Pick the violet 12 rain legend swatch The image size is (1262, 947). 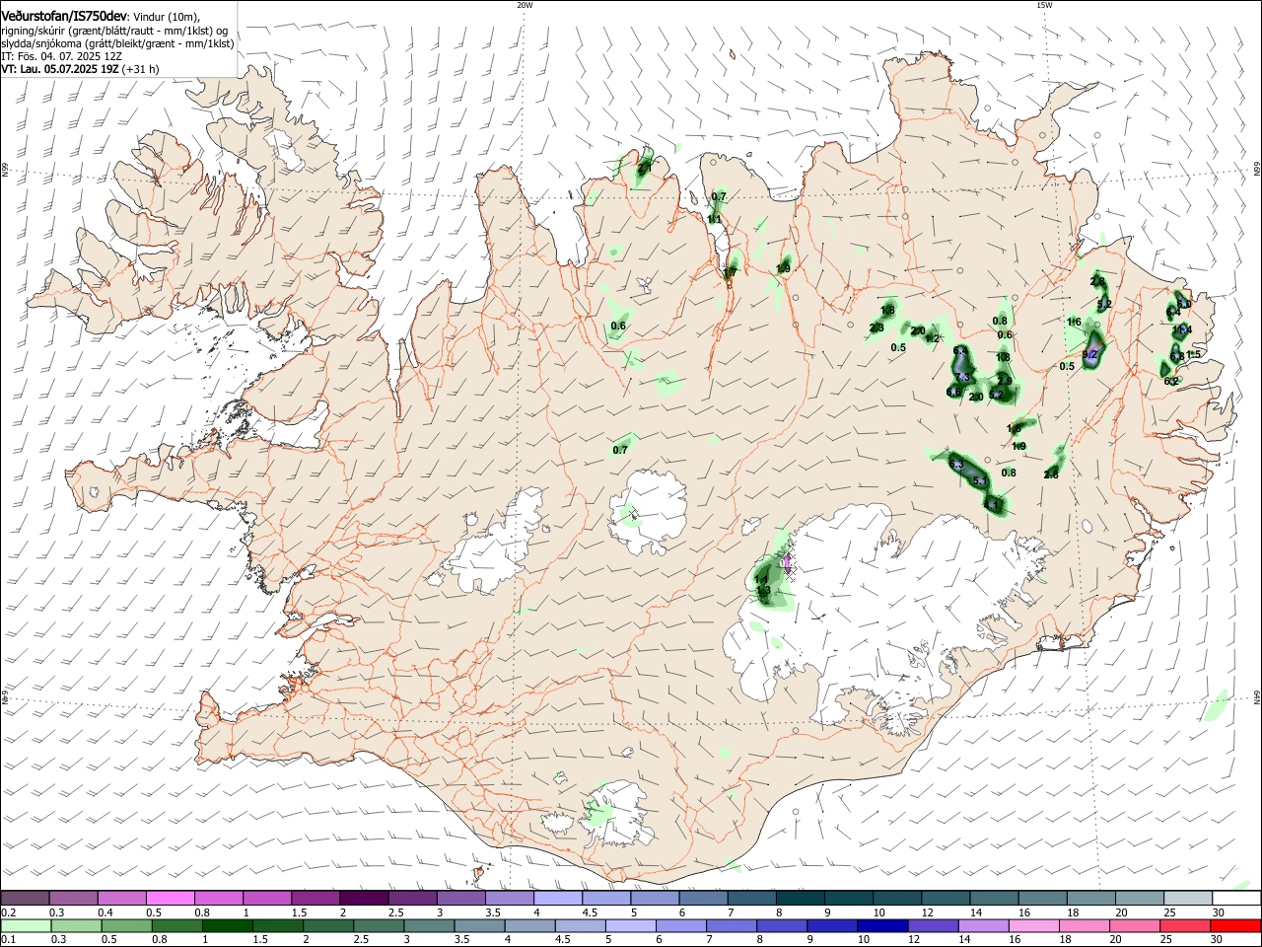932,925
